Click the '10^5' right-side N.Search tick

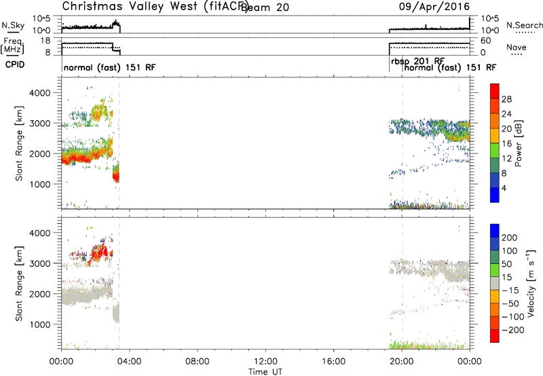[490, 19]
